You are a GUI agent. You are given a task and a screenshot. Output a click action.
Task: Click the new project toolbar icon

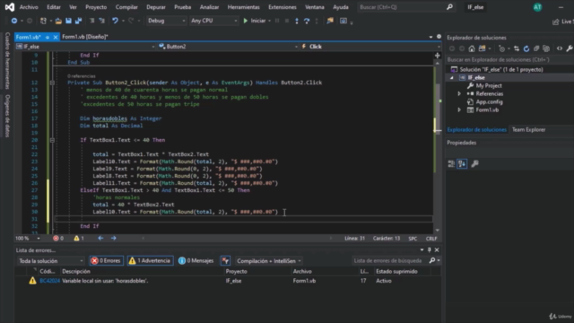click(43, 21)
